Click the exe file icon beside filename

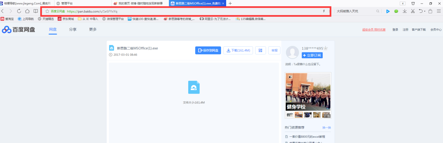[112, 48]
